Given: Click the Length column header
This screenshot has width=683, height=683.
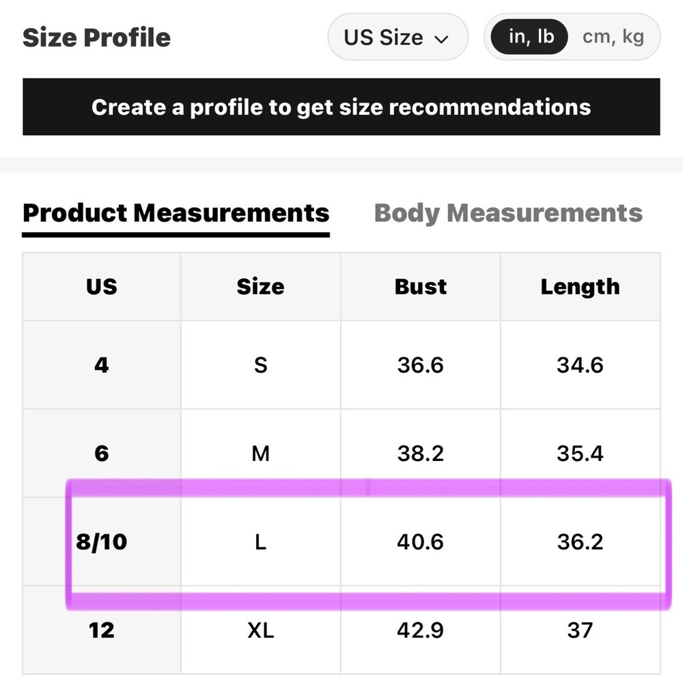Looking at the screenshot, I should click(x=580, y=287).
